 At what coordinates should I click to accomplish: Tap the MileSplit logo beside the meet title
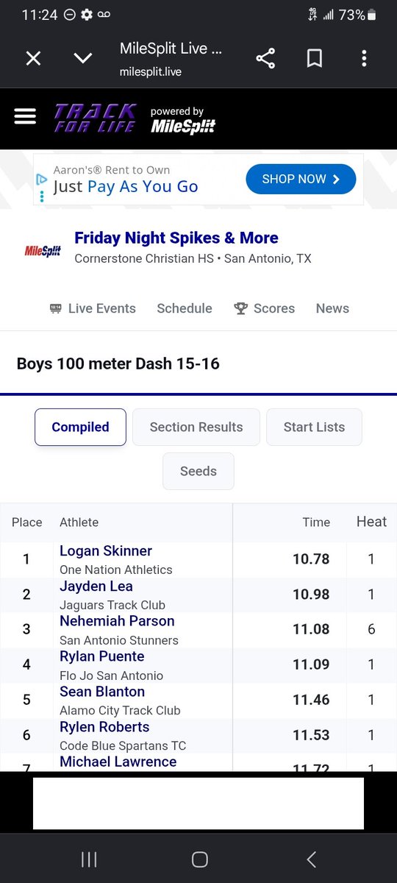coord(43,251)
